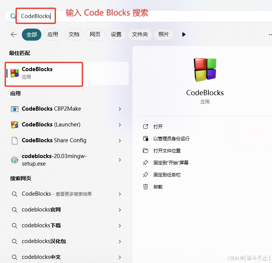This screenshot has height=263, width=272.
Task: Click the search icon beside codeblocks官网
Action: click(15, 210)
